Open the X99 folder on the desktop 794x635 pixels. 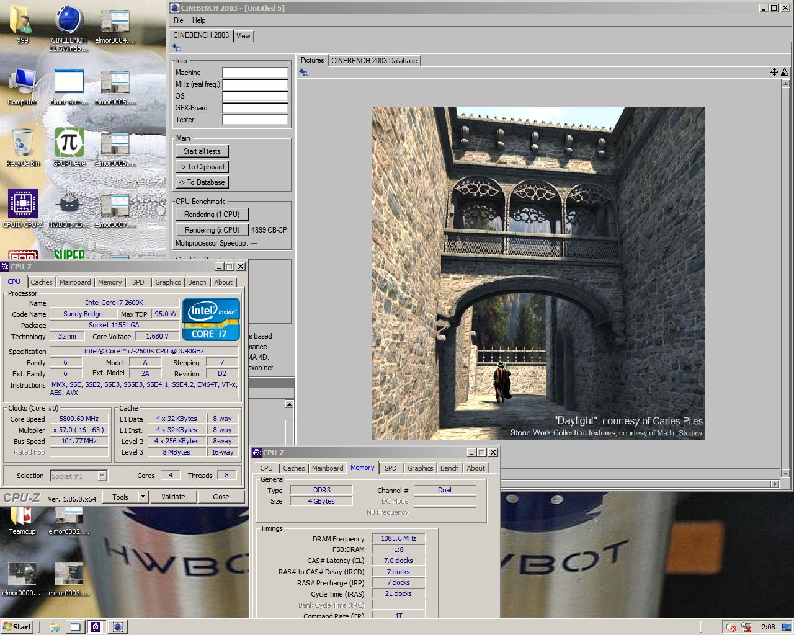(22, 24)
